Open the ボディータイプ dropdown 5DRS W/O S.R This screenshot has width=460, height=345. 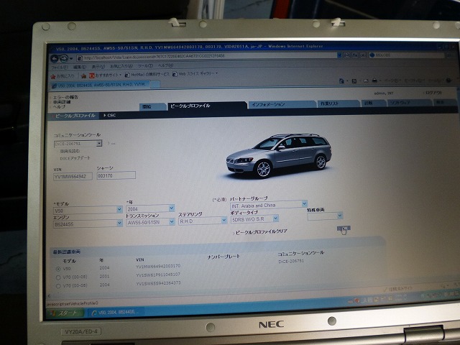[x=254, y=218]
